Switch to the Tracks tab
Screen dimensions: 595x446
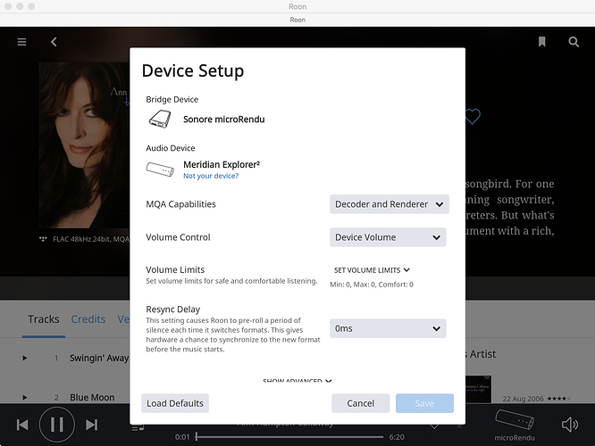tap(44, 319)
